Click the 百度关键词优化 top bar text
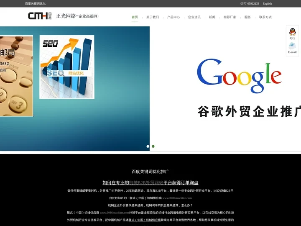The height and width of the screenshot is (226, 301). [x=35, y=4]
